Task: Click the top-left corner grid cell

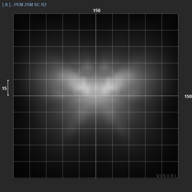Action: pyautogui.click(x=22, y=22)
